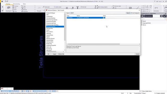167x94 pixels.
Task: Click the Undo arrow icon
Action: 6,1
